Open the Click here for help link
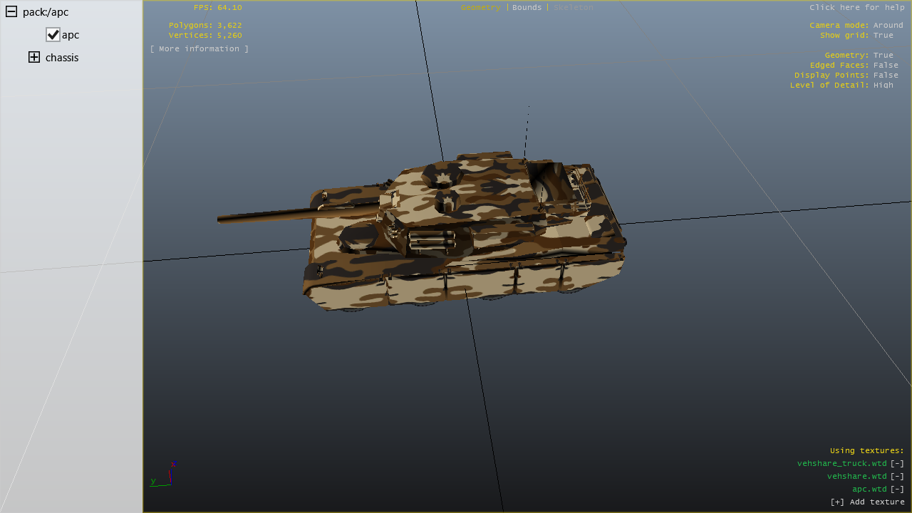Screen dimensions: 912x513 pyautogui.click(x=857, y=7)
